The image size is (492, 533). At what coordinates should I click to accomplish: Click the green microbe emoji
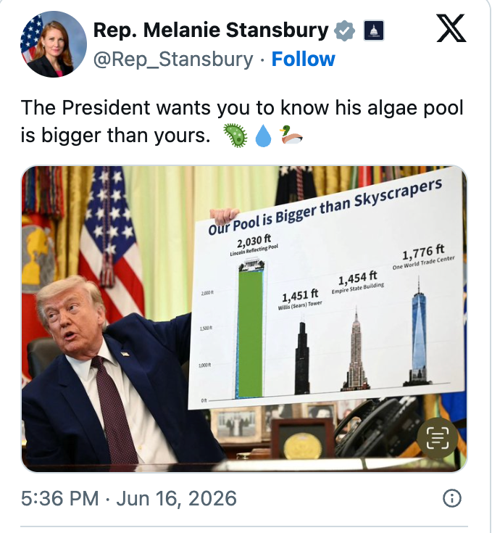235,136
